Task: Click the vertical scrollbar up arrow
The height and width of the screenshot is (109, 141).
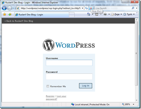Action: (136, 20)
